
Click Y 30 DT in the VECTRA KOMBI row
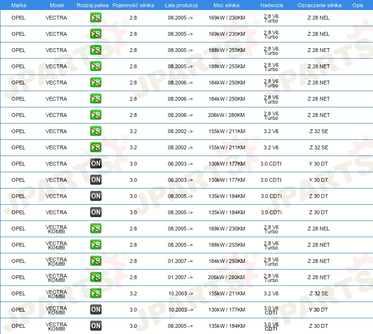318,310
